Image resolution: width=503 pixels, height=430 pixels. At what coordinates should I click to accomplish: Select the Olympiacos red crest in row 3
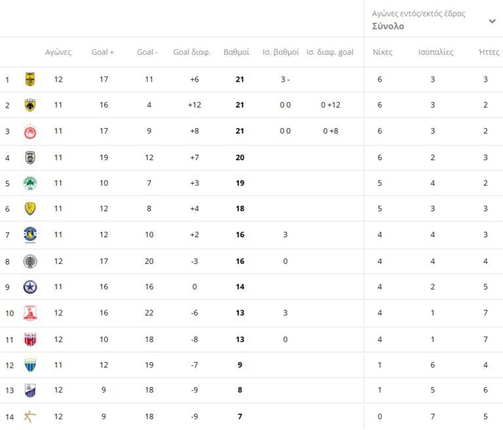coord(29,131)
